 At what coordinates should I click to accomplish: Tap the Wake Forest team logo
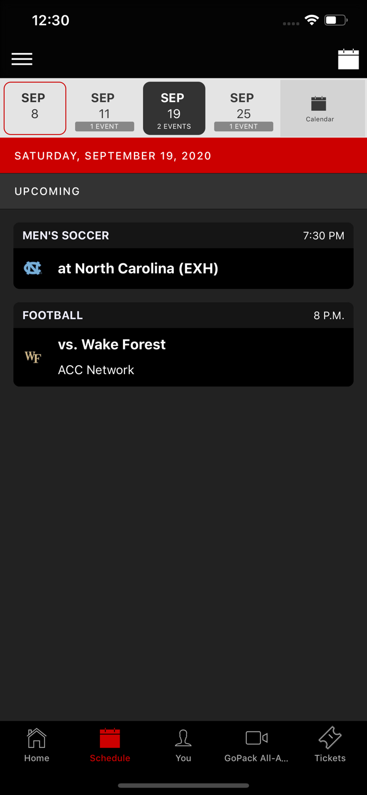click(x=33, y=357)
